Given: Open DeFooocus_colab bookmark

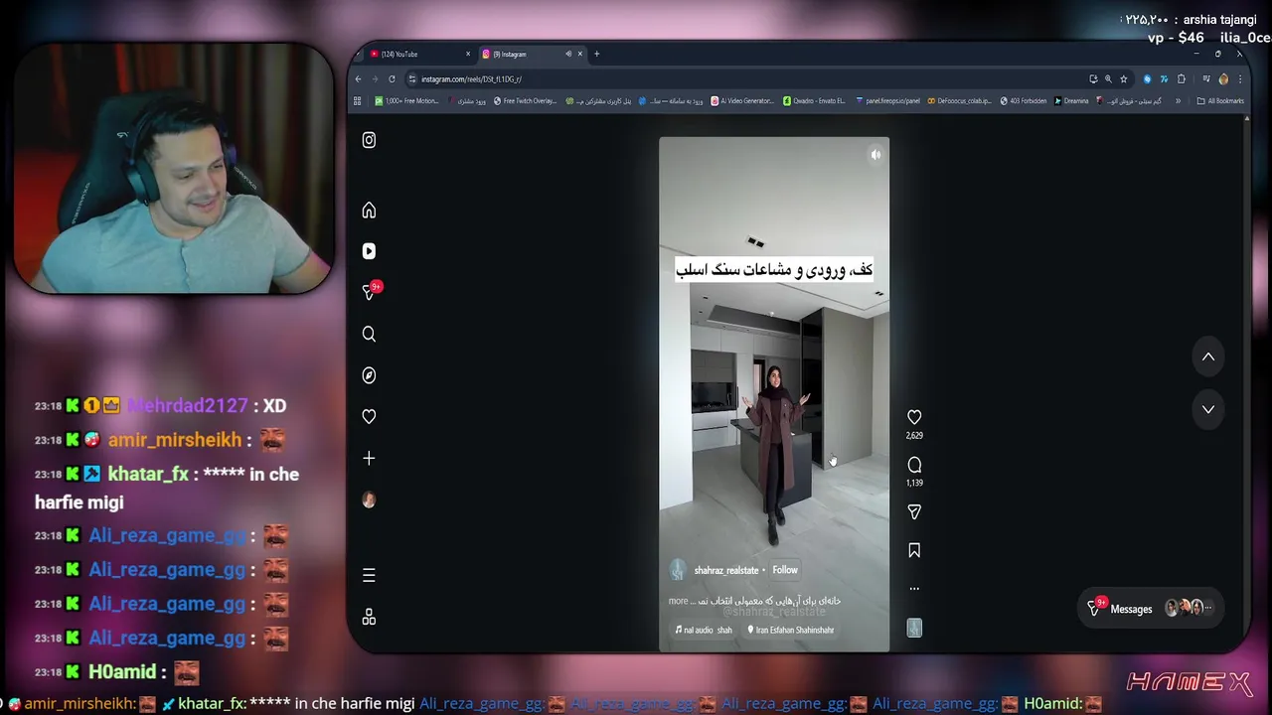Looking at the screenshot, I should tap(960, 100).
